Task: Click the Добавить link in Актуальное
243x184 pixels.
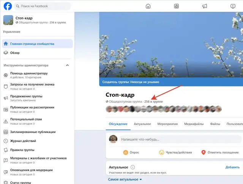Action: tap(232, 167)
